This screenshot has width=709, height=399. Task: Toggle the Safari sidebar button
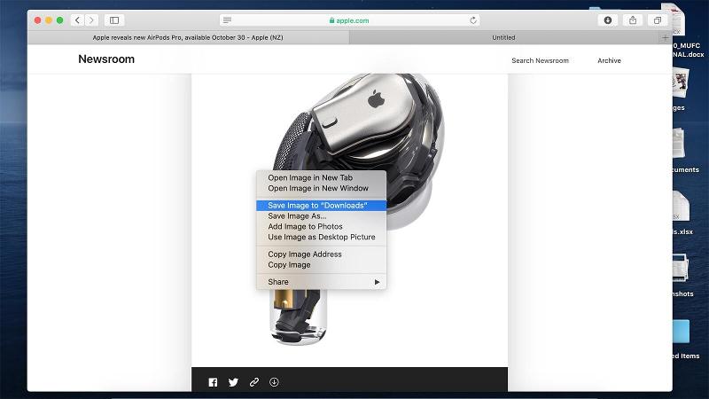pos(114,20)
